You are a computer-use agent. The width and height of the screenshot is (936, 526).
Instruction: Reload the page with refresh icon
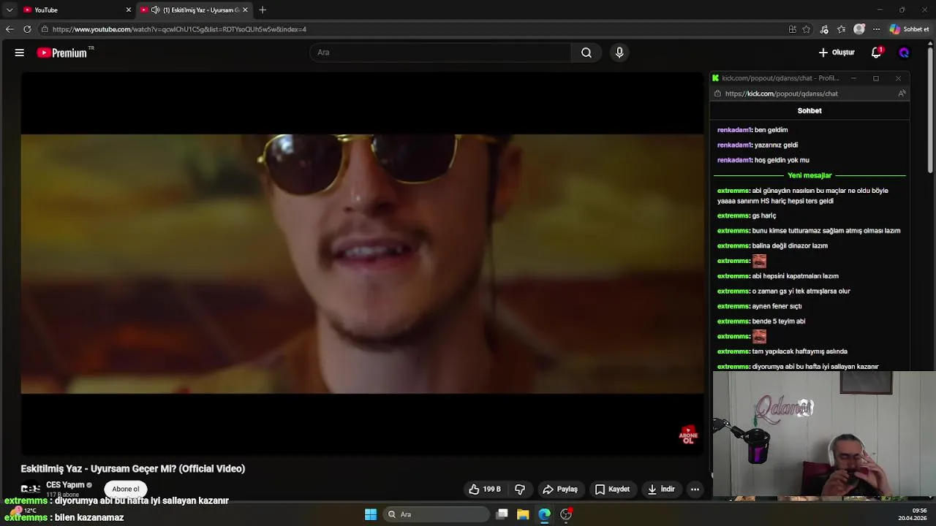tap(27, 29)
